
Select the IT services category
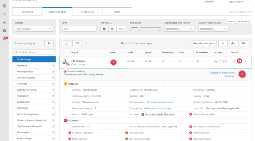point(34,84)
